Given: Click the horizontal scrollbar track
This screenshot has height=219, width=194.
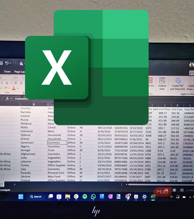Looking at the screenshot, I should 161,185.
